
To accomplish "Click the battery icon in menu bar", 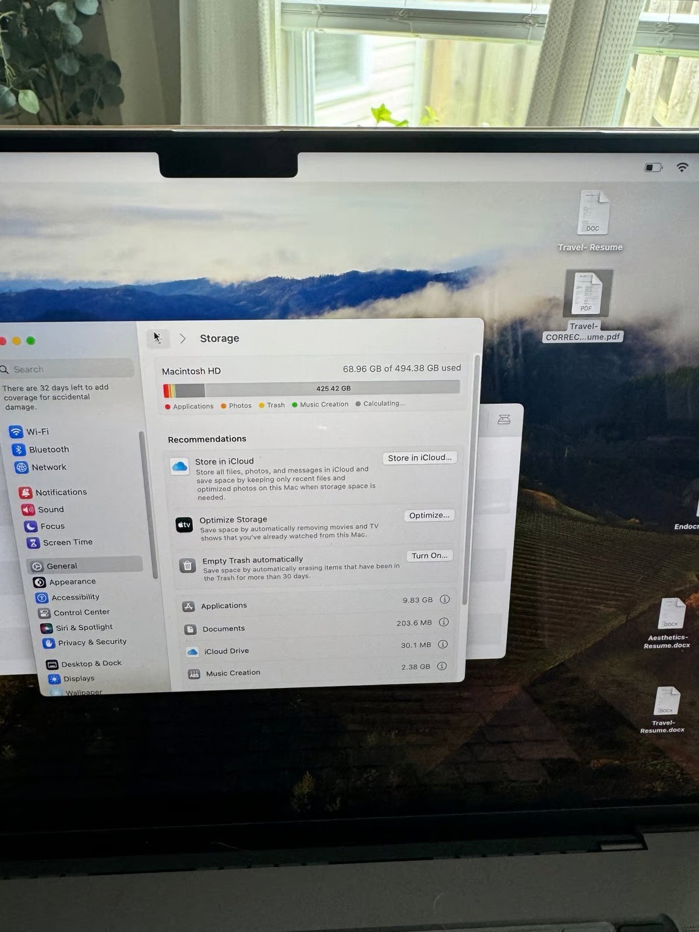I will [x=653, y=168].
